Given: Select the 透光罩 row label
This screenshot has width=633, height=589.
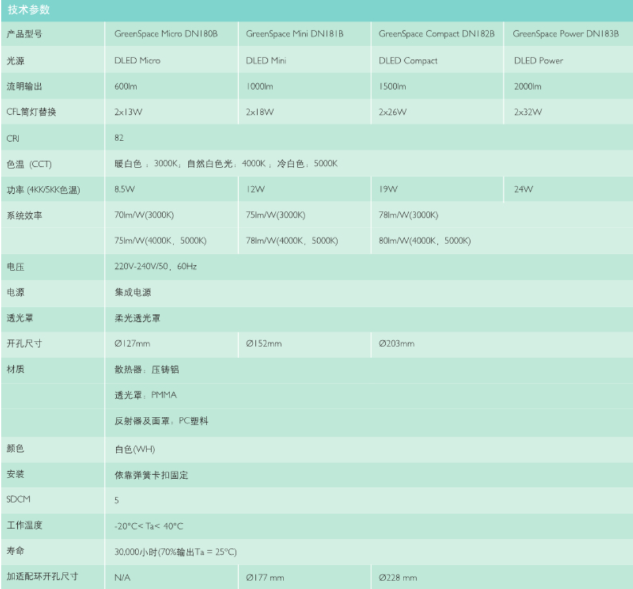Looking at the screenshot, I should coord(20,318).
